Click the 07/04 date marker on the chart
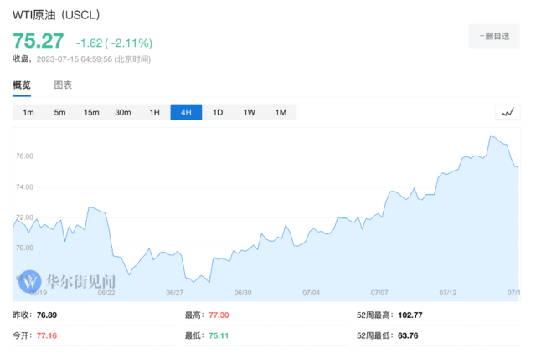The image size is (536, 358). pyautogui.click(x=312, y=293)
